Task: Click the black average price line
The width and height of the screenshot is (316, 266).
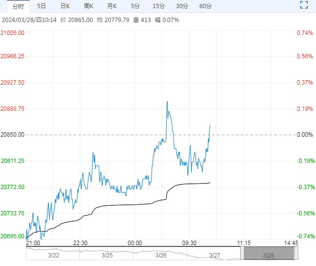Action: [x=124, y=205]
